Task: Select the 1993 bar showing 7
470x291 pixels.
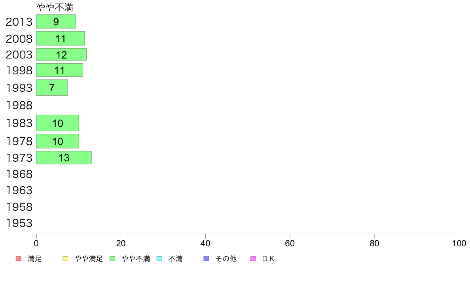Action: [52, 87]
